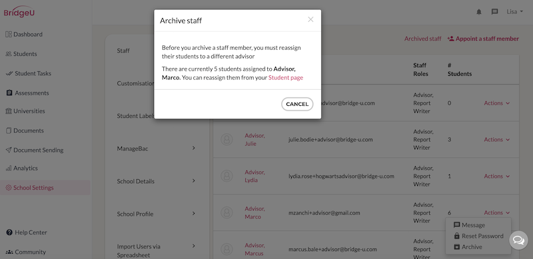
Task: Open the Lisa user menu
Action: click(514, 11)
